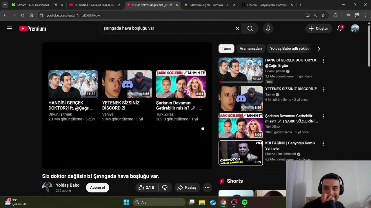
Task: Dislike the video with thumbs down
Action: coord(165,187)
